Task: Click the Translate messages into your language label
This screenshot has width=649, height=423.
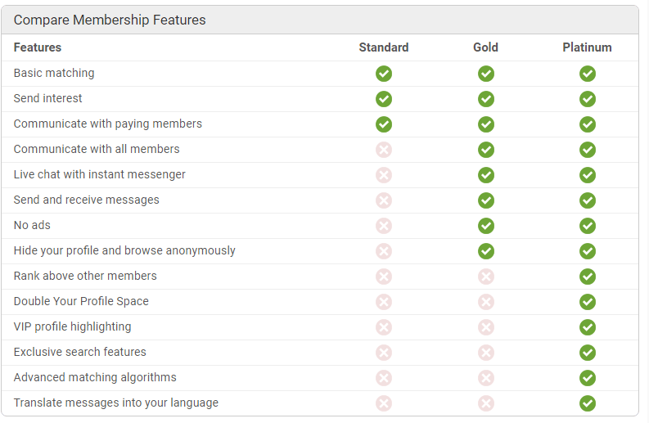Action: coord(116,403)
